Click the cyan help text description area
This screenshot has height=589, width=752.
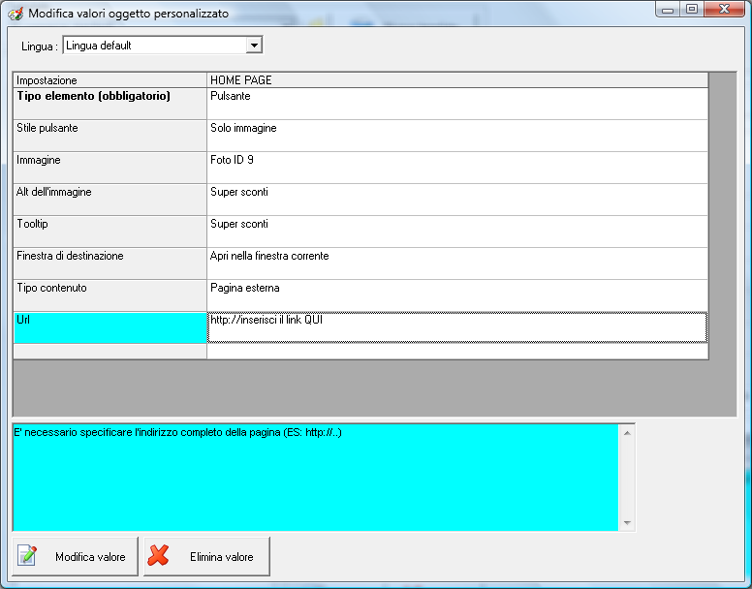316,478
